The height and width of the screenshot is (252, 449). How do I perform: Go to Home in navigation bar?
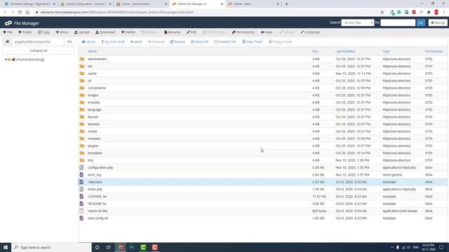pyautogui.click(x=88, y=42)
